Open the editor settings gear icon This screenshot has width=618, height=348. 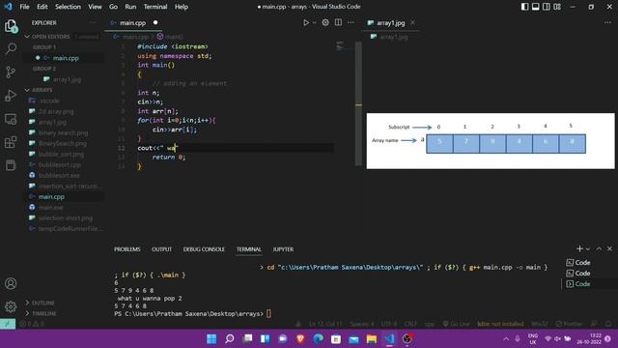325,23
